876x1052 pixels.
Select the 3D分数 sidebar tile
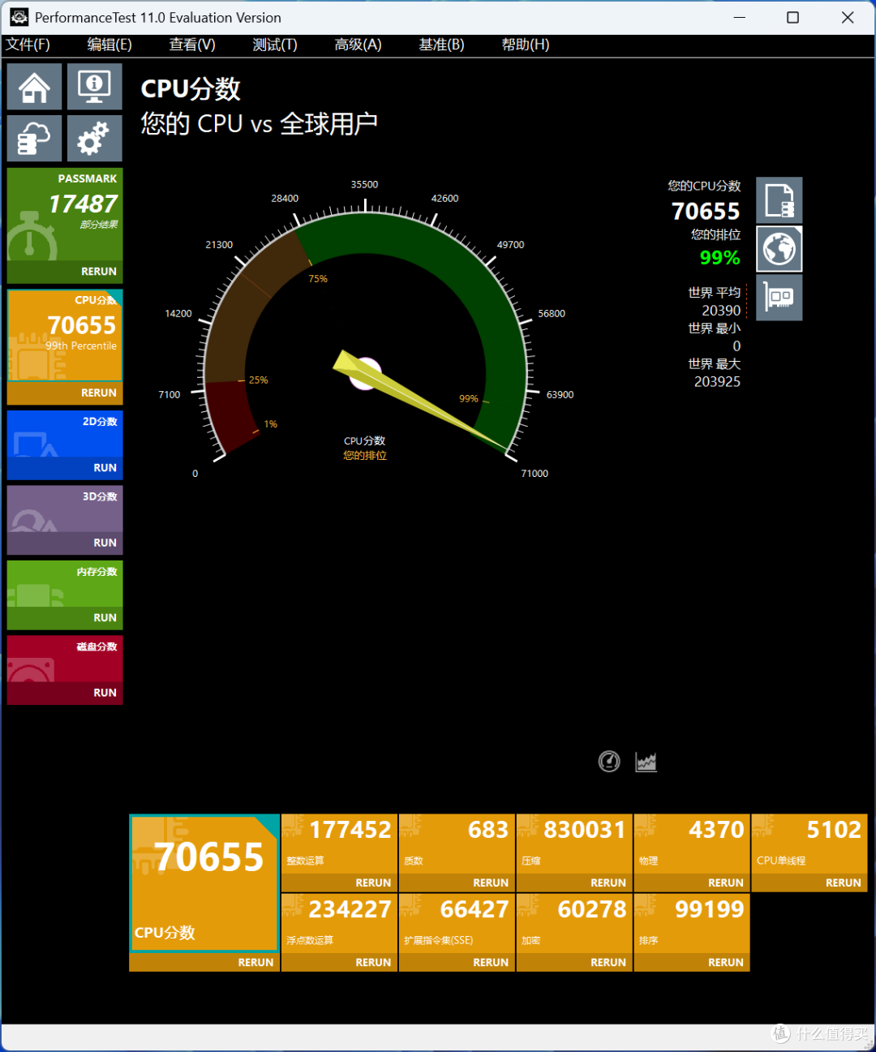tap(65, 509)
